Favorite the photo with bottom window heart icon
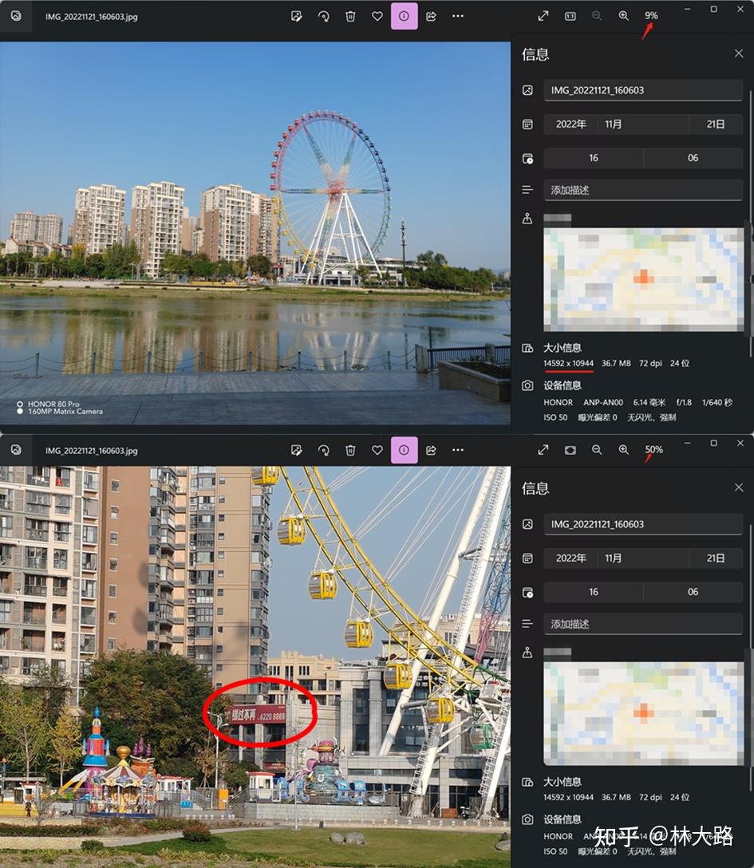 (x=377, y=451)
